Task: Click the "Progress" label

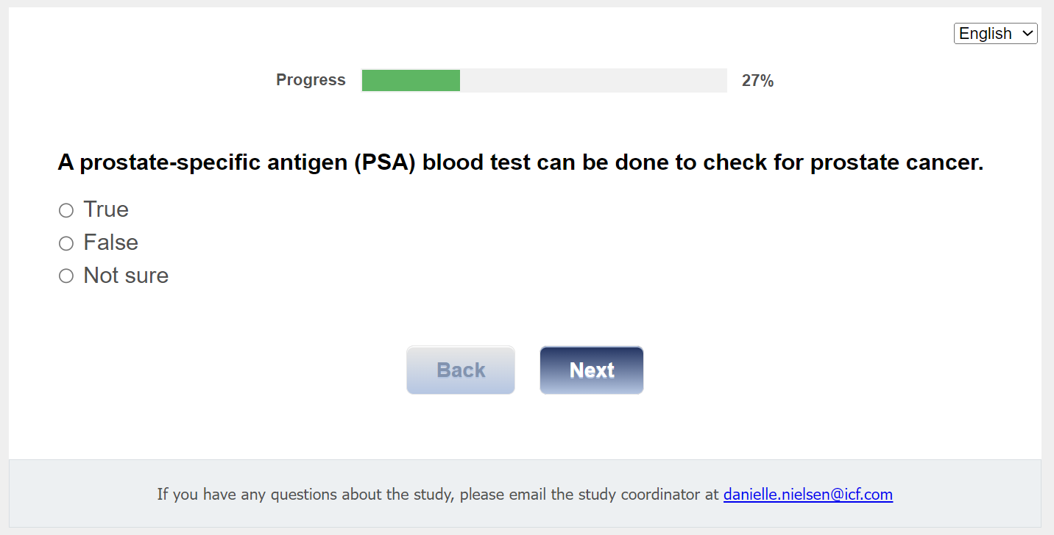Action: pos(311,80)
